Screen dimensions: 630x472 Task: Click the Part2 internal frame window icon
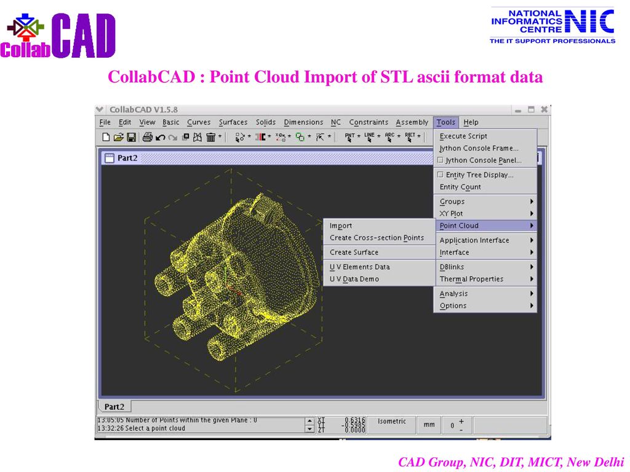pos(109,158)
